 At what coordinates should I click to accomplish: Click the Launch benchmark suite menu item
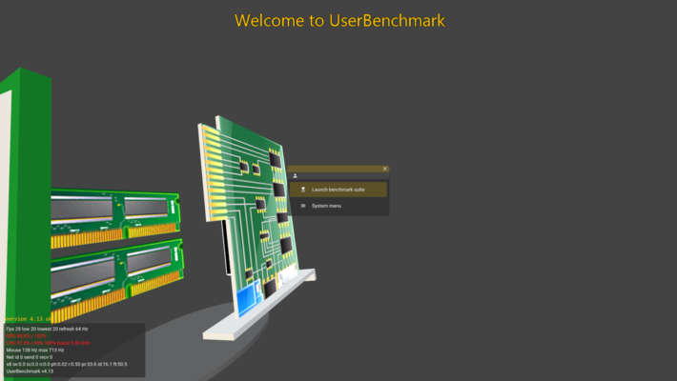pyautogui.click(x=338, y=190)
